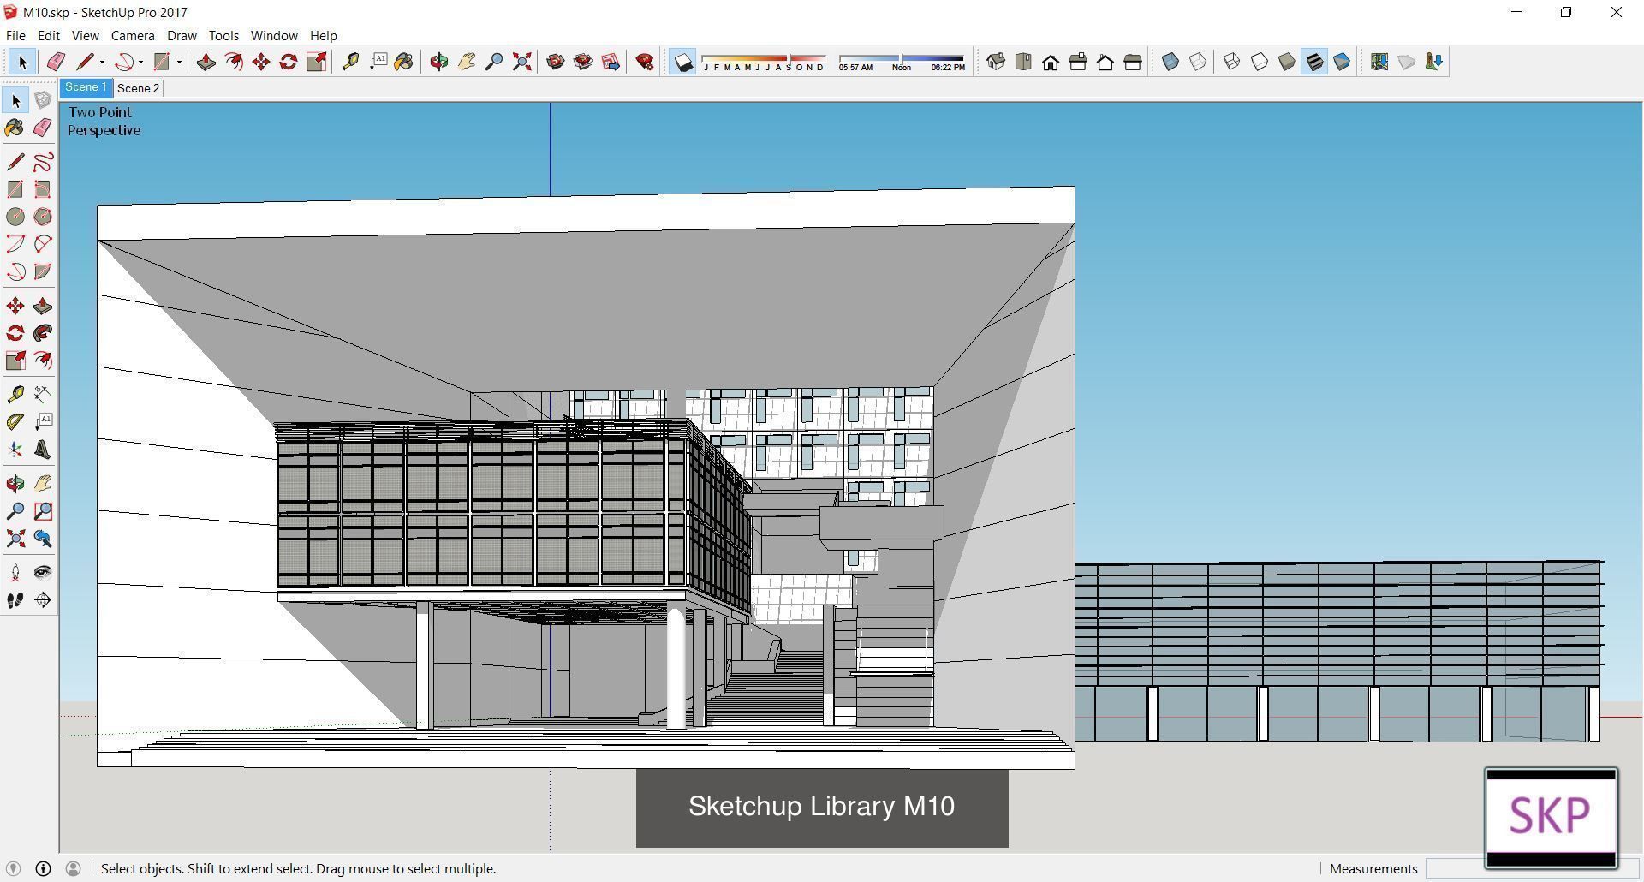1644x882 pixels.
Task: Open the Extension Manager ruby icon
Action: pyautogui.click(x=645, y=62)
